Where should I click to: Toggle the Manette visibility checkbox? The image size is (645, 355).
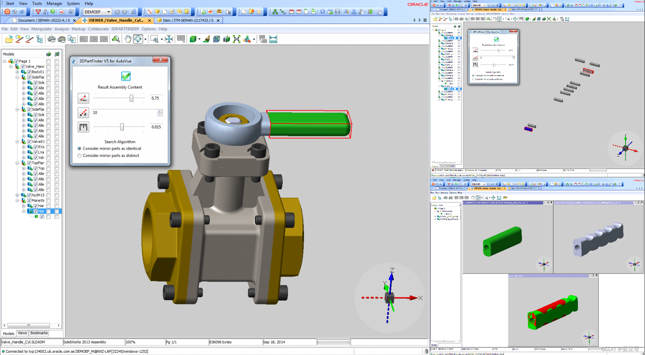tap(29, 200)
